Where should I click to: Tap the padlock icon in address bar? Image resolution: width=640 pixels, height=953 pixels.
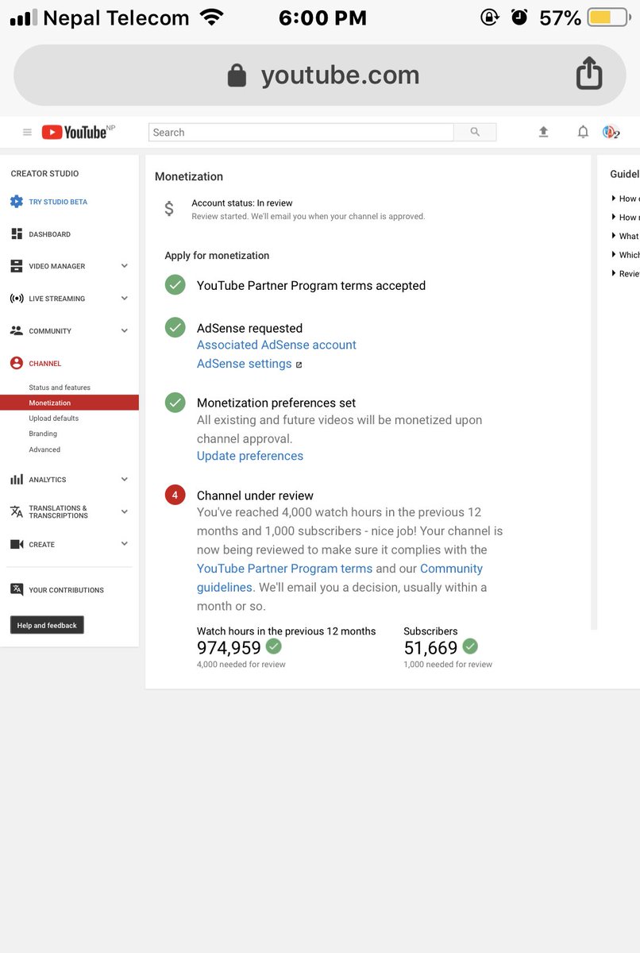(237, 75)
